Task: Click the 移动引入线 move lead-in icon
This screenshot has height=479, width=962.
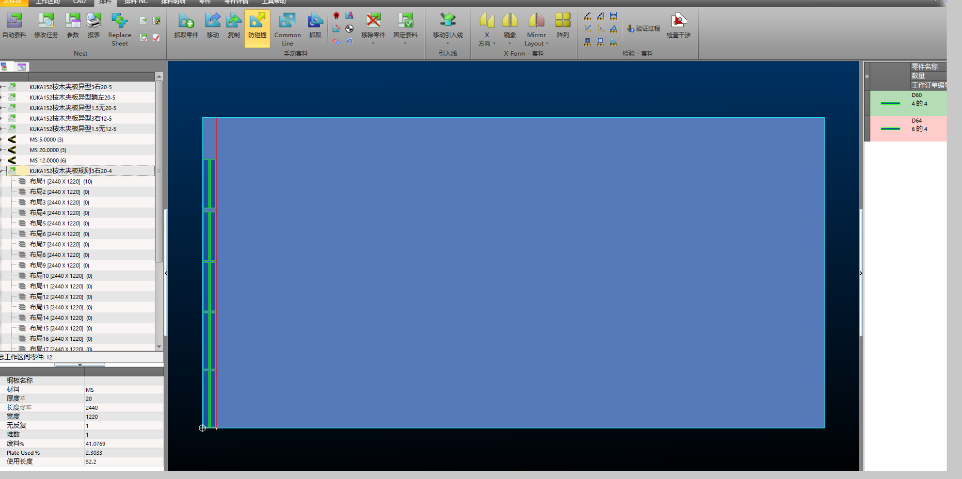Action: click(x=448, y=21)
